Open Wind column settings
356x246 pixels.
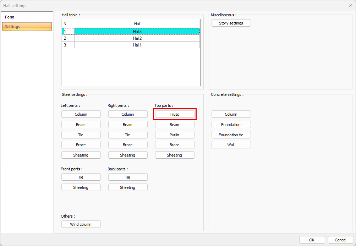click(81, 224)
